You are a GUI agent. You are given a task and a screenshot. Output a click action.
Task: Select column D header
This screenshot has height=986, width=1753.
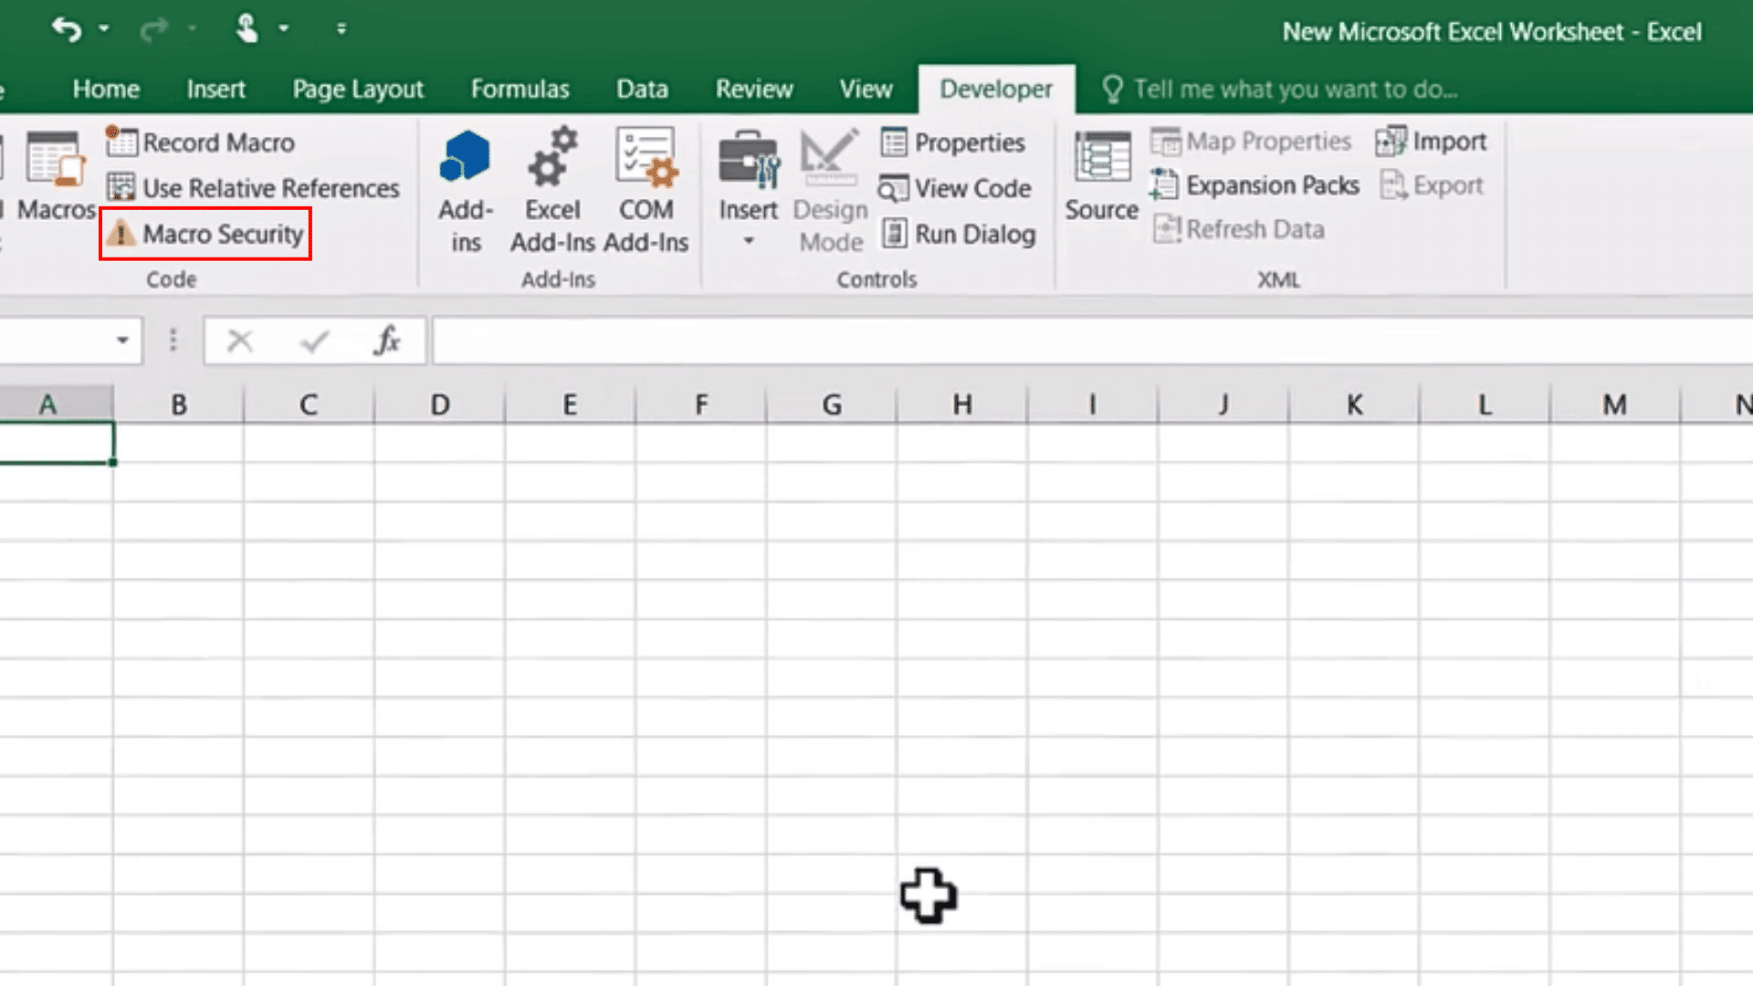[439, 404]
